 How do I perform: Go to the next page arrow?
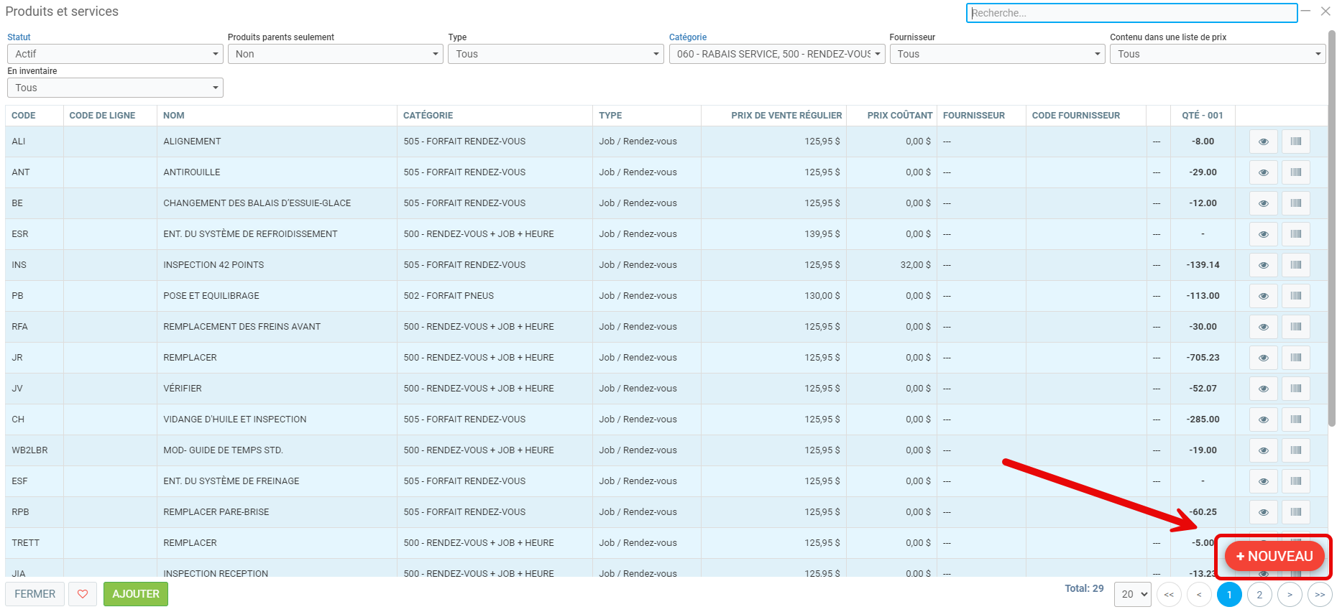[1290, 595]
